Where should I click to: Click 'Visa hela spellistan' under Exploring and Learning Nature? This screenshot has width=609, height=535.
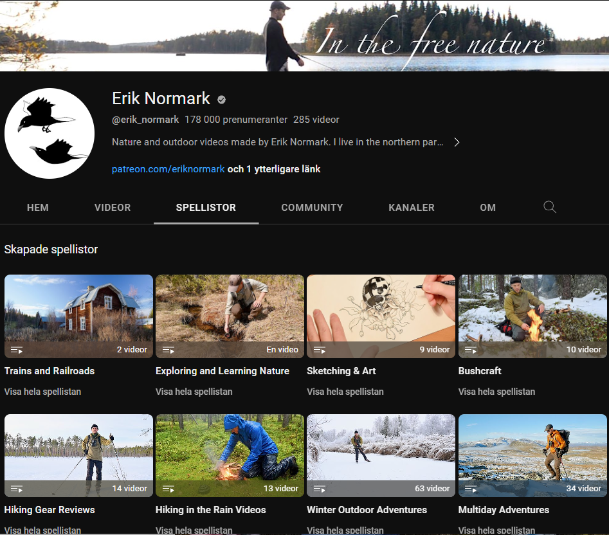(x=194, y=392)
